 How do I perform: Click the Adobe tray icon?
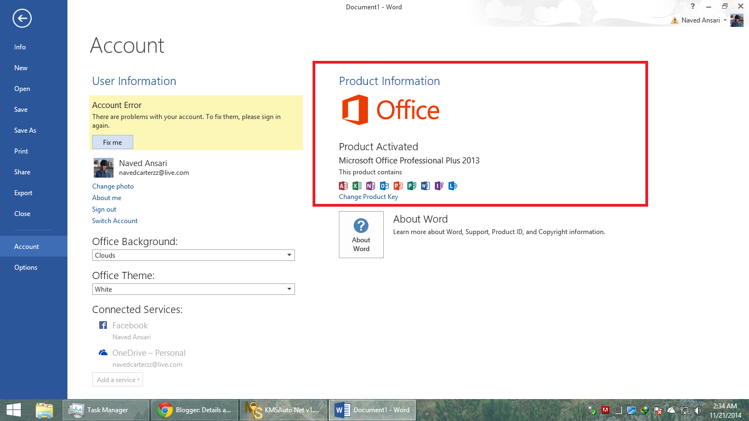tap(605, 409)
